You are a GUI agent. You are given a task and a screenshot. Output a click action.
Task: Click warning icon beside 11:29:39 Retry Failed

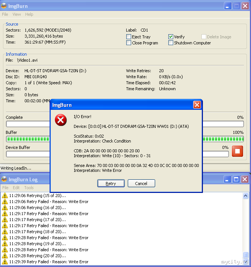(x=5, y=262)
